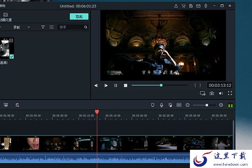Click the timeline zoom slider handle
The image size is (252, 168).
point(207,105)
